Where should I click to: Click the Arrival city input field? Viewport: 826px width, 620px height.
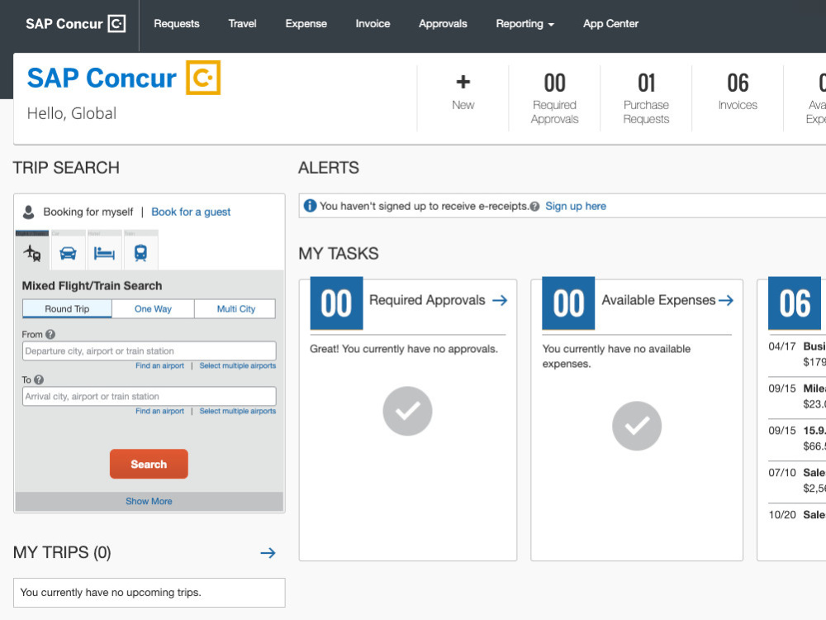point(149,397)
